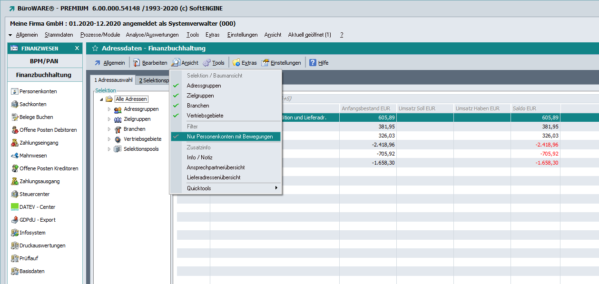
Task: Uncheck Adressgruppen in the Ansicht menu
Action: [204, 86]
